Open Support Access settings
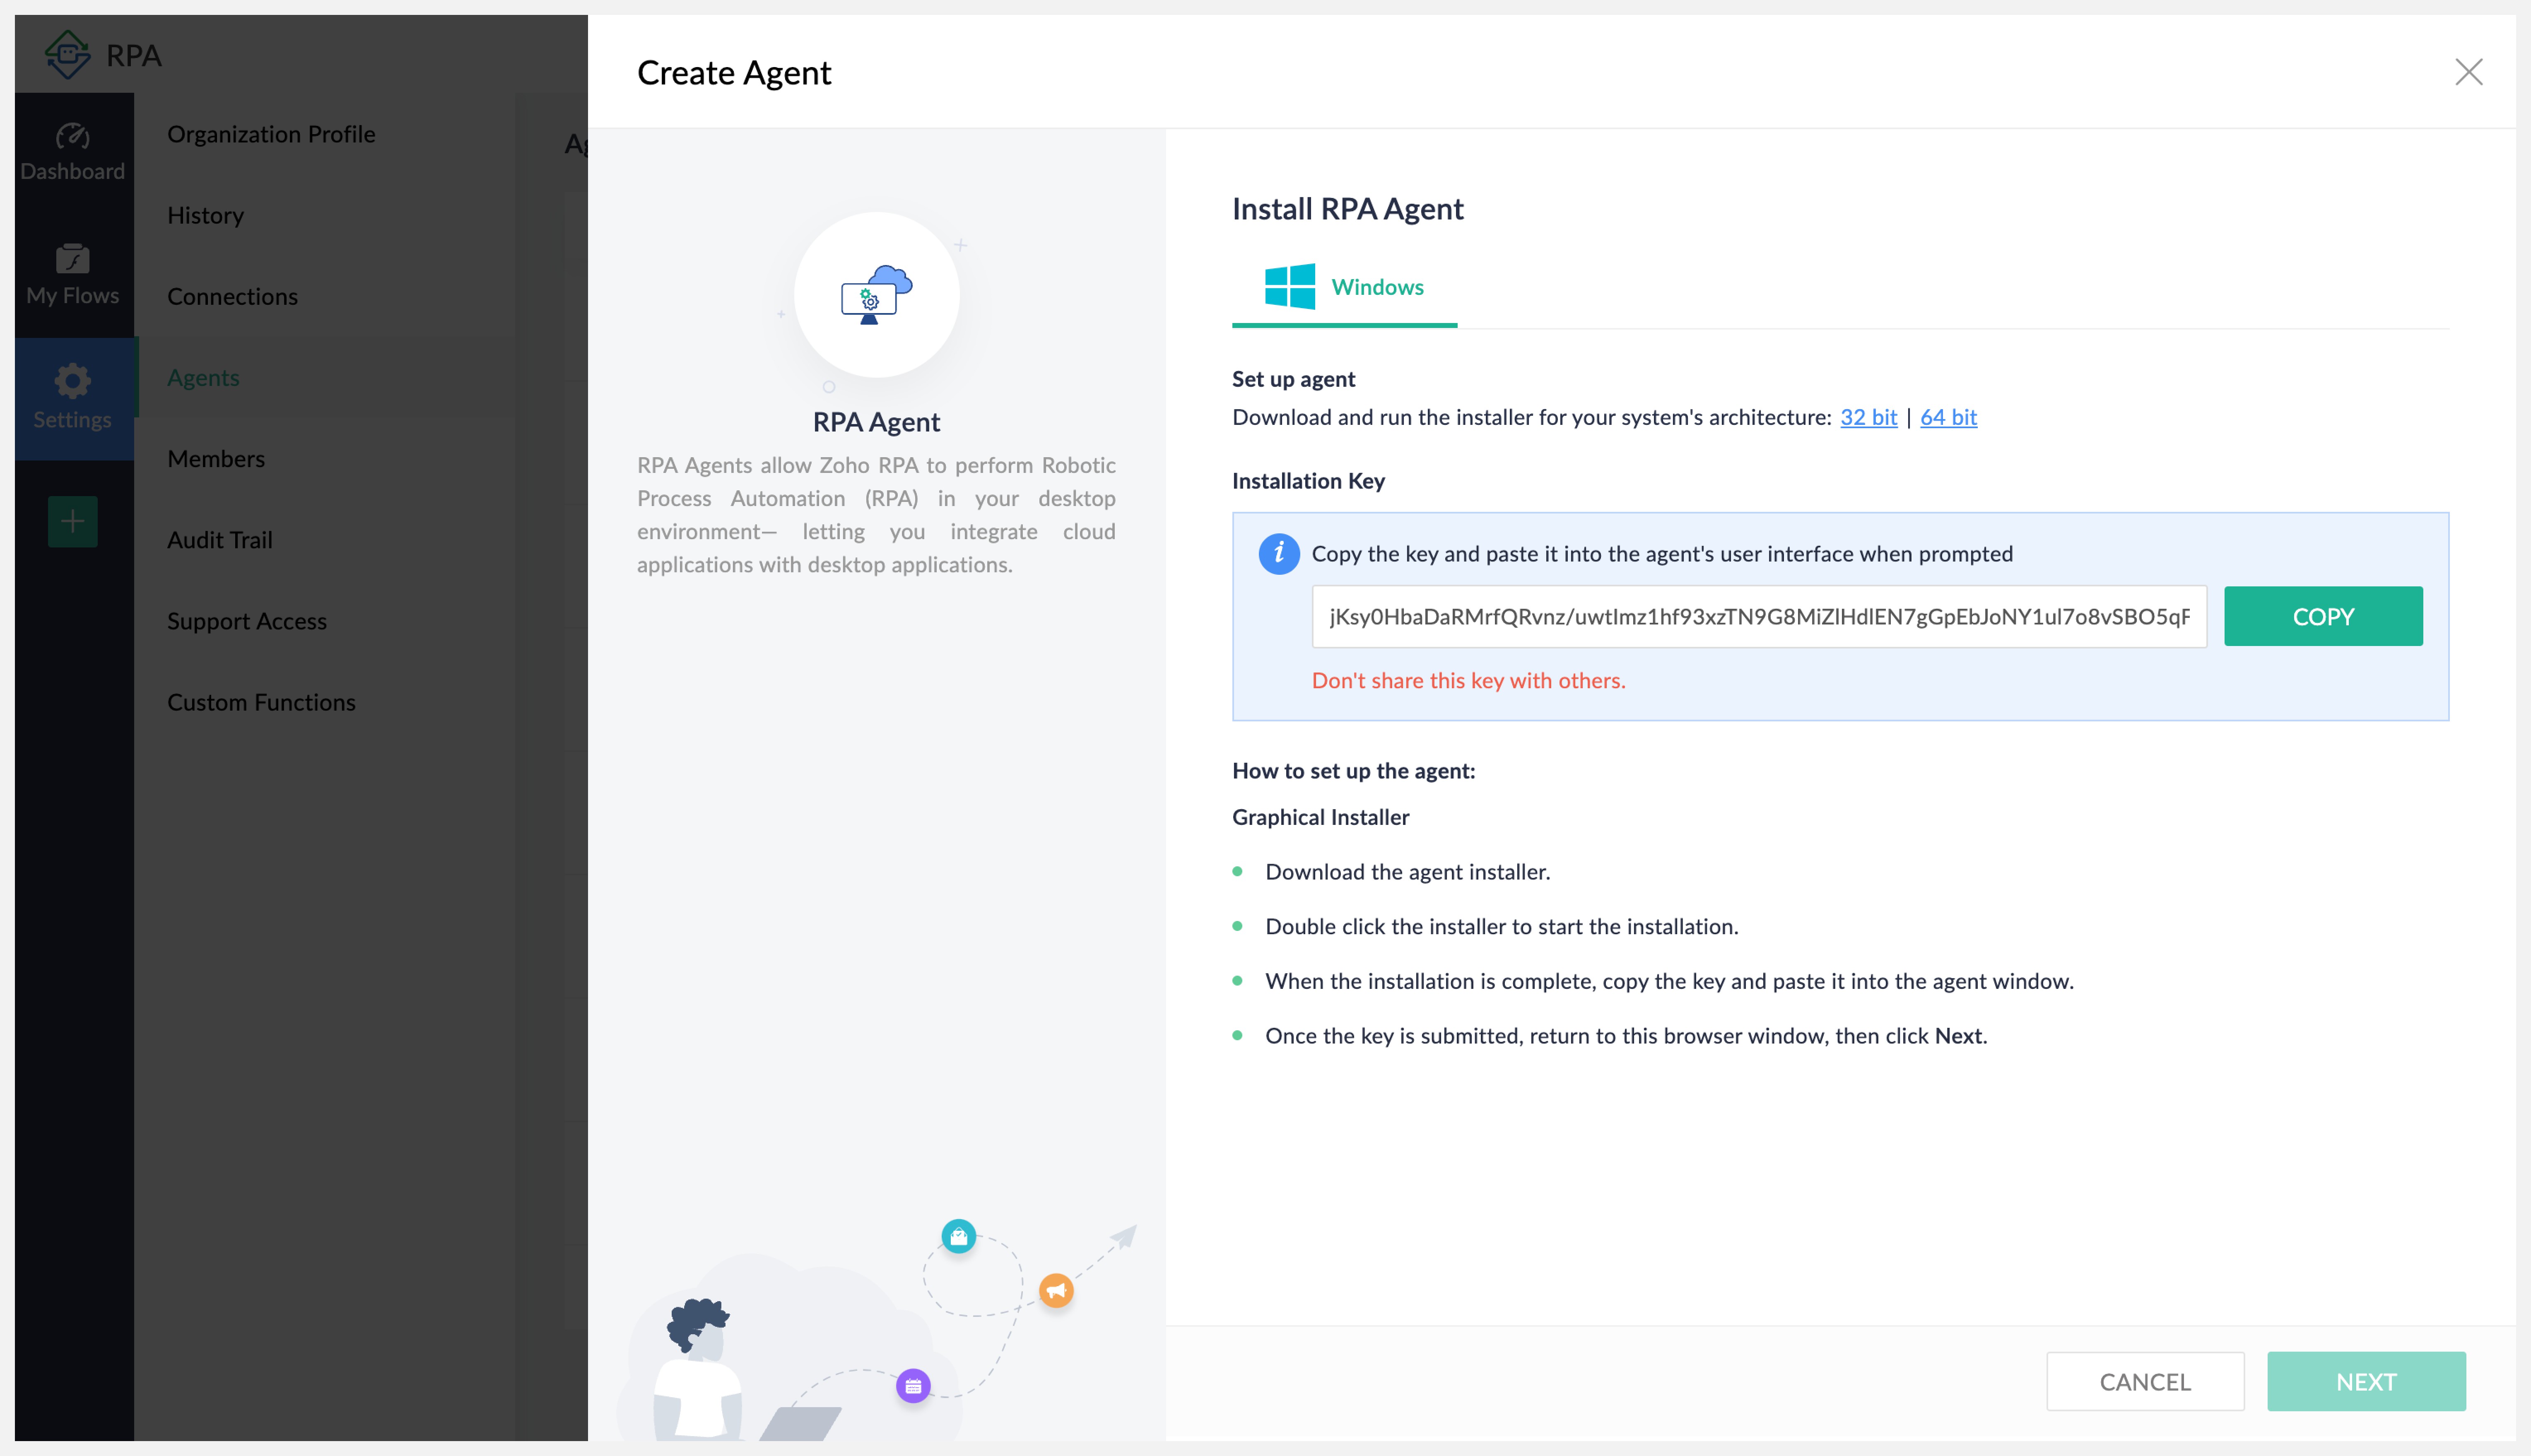Screen dimensions: 2531x1456 tap(247, 621)
